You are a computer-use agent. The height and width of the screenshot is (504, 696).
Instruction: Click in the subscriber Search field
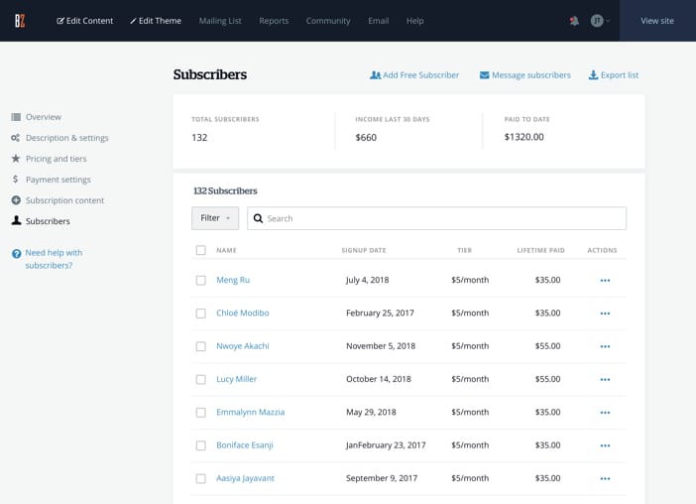(436, 218)
